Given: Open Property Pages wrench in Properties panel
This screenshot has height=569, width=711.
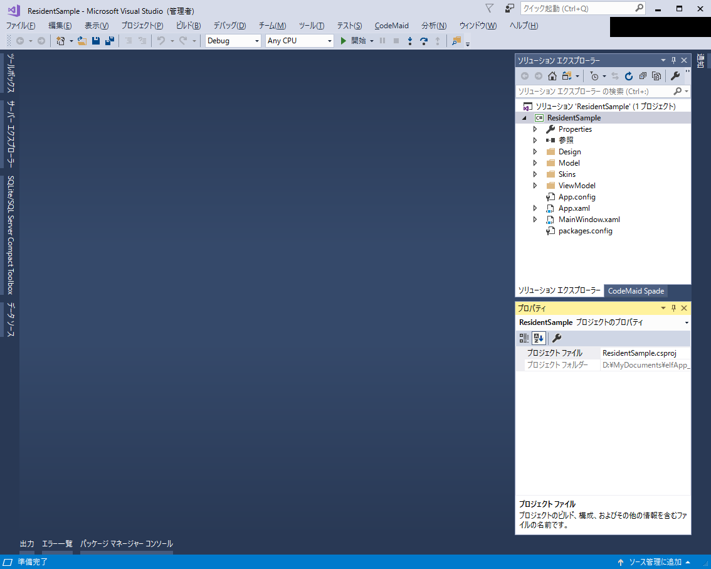Looking at the screenshot, I should click(557, 338).
